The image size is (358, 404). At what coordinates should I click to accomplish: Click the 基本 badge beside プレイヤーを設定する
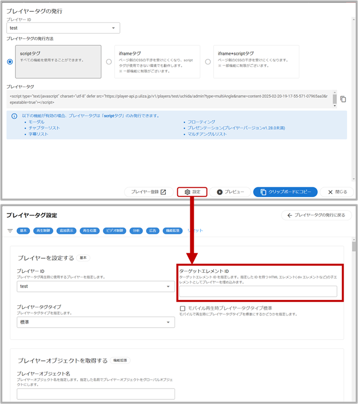click(83, 258)
